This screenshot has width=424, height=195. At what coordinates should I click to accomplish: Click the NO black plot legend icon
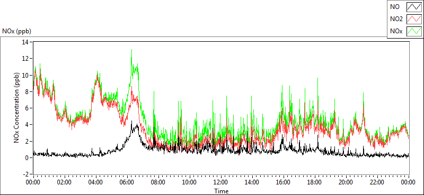click(414, 7)
